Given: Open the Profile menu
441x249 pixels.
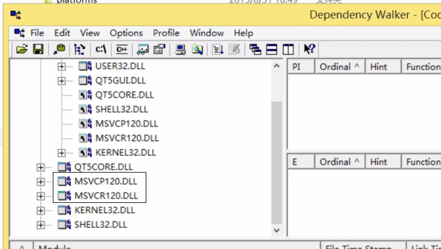Looking at the screenshot, I should 166,33.
